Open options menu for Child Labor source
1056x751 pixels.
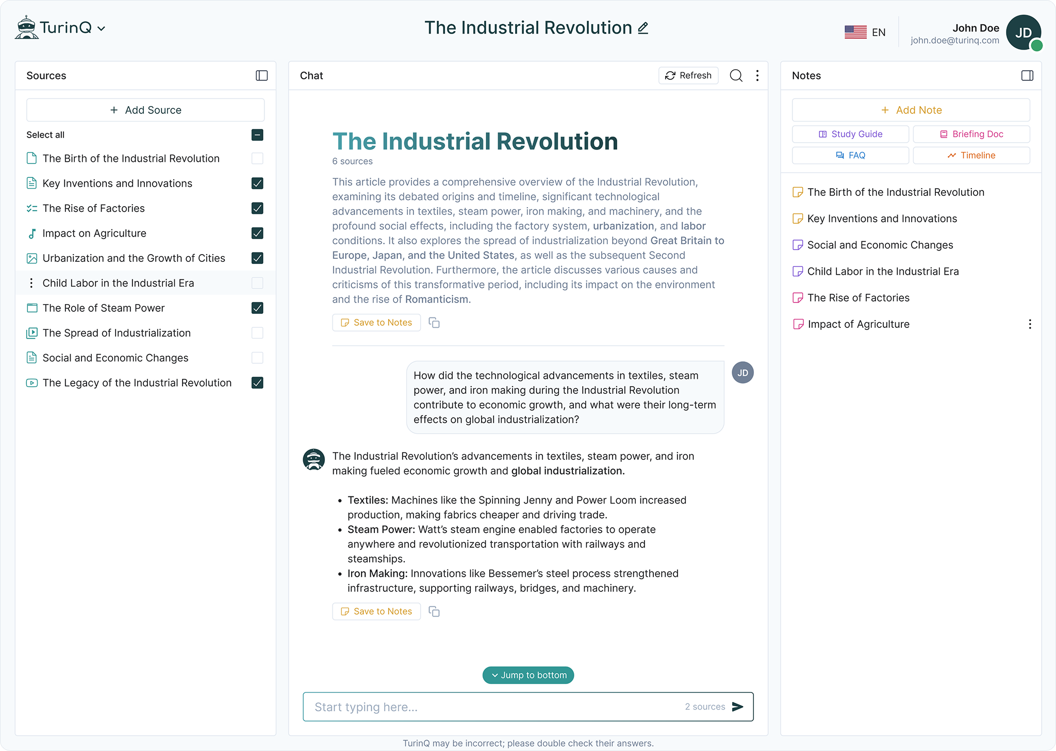31,283
